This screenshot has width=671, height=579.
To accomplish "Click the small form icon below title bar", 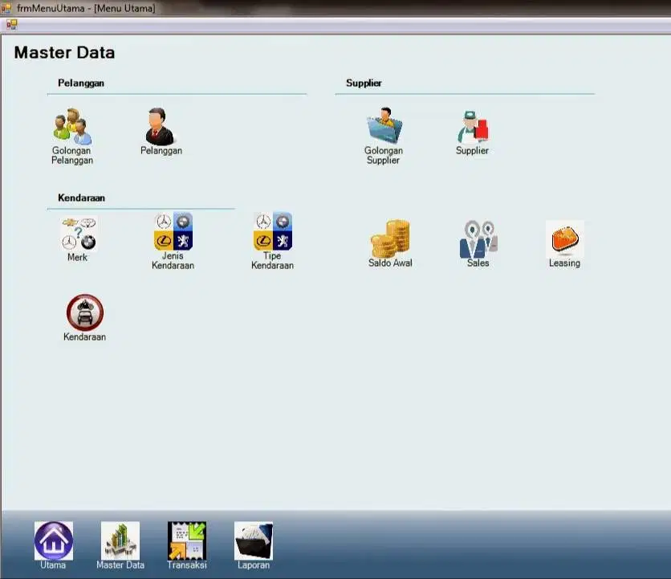I will [11, 24].
